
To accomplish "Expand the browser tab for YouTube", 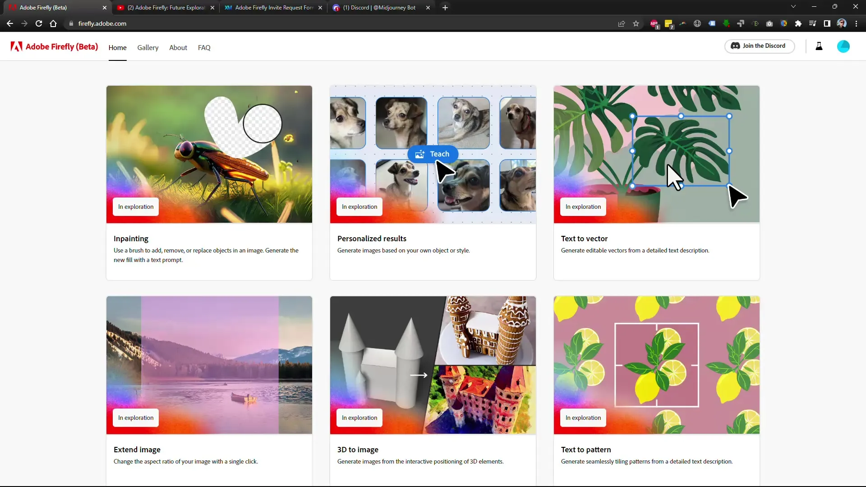I will tap(165, 7).
